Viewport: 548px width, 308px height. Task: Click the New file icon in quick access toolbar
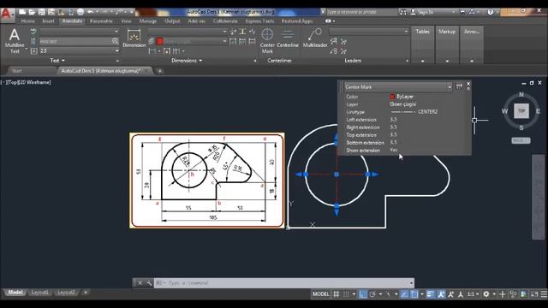(x=22, y=12)
